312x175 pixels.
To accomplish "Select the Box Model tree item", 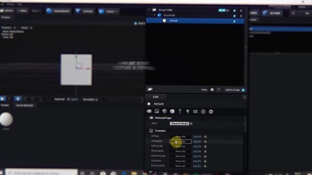I will (x=169, y=15).
